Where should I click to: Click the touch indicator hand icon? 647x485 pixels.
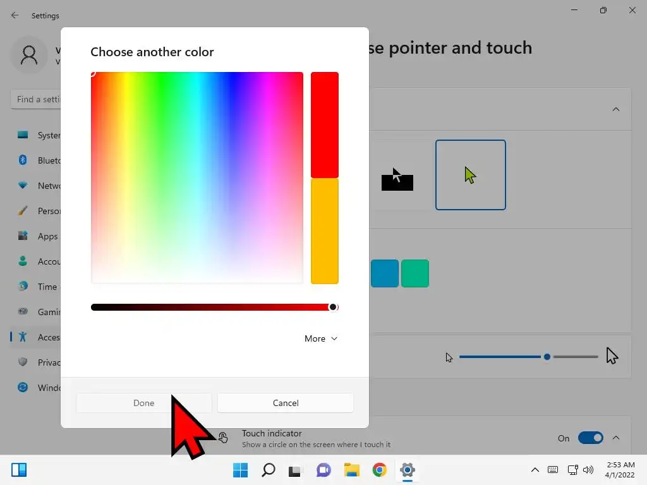(223, 438)
